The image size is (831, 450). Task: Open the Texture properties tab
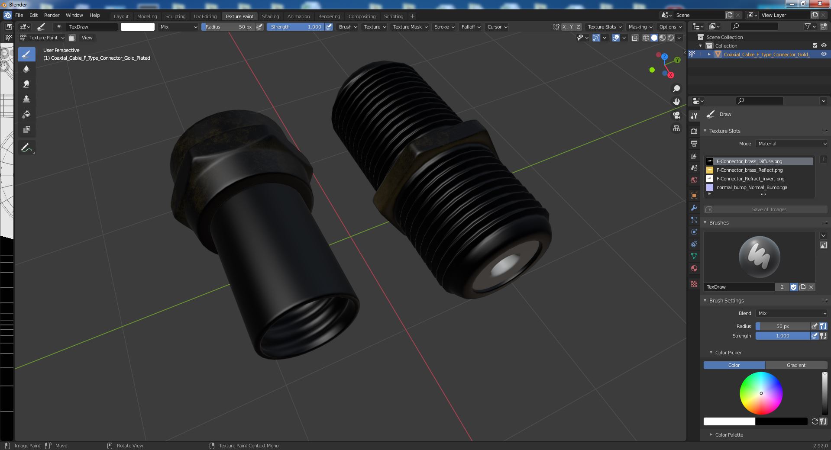point(694,284)
